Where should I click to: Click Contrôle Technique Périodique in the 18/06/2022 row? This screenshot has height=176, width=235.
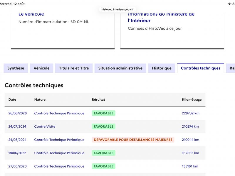(x=59, y=153)
